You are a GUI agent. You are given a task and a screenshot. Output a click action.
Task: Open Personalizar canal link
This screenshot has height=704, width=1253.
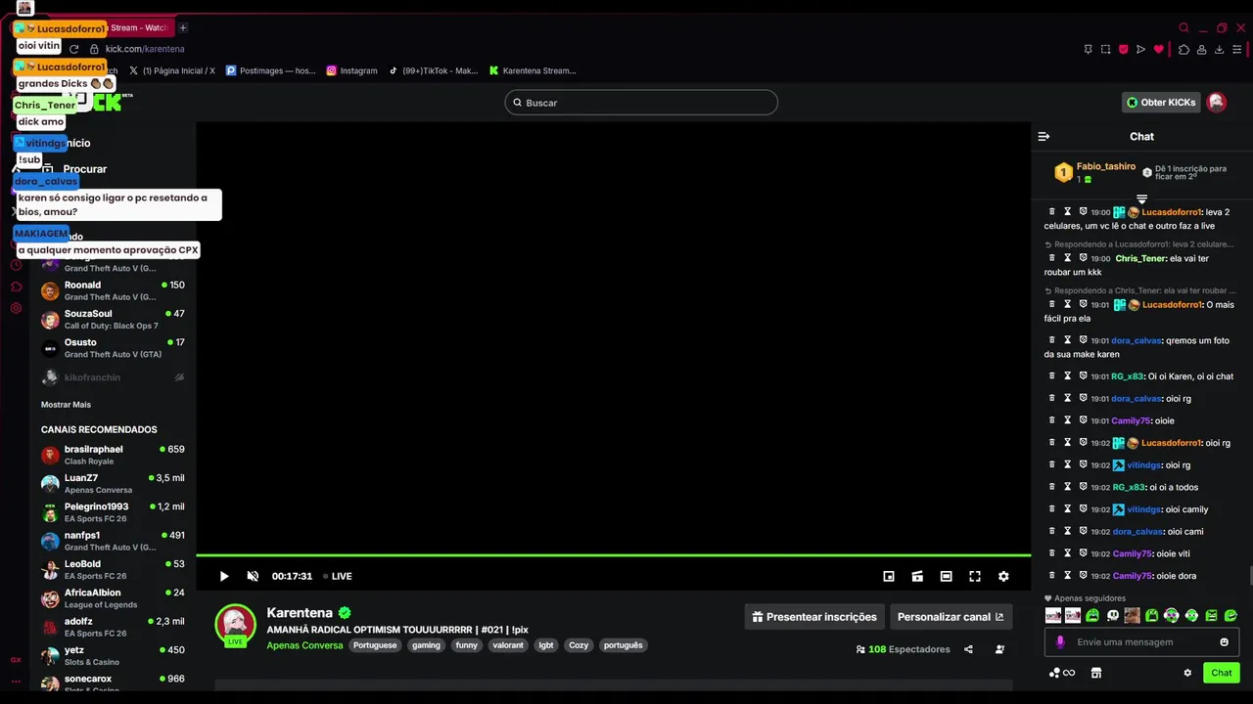click(x=951, y=617)
